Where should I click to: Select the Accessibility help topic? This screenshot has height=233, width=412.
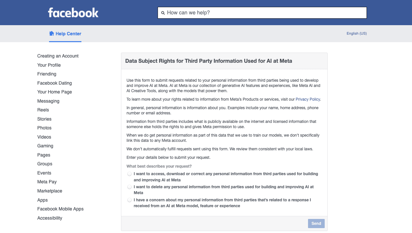point(50,218)
